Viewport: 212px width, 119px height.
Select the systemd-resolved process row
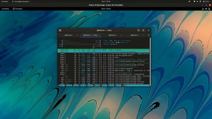(x=104, y=82)
